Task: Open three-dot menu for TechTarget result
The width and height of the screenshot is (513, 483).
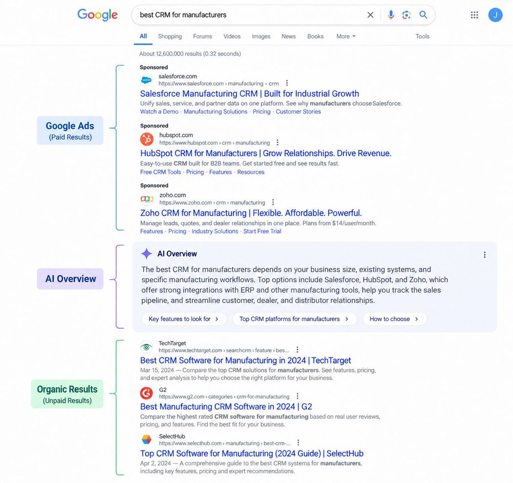Action: click(x=298, y=350)
